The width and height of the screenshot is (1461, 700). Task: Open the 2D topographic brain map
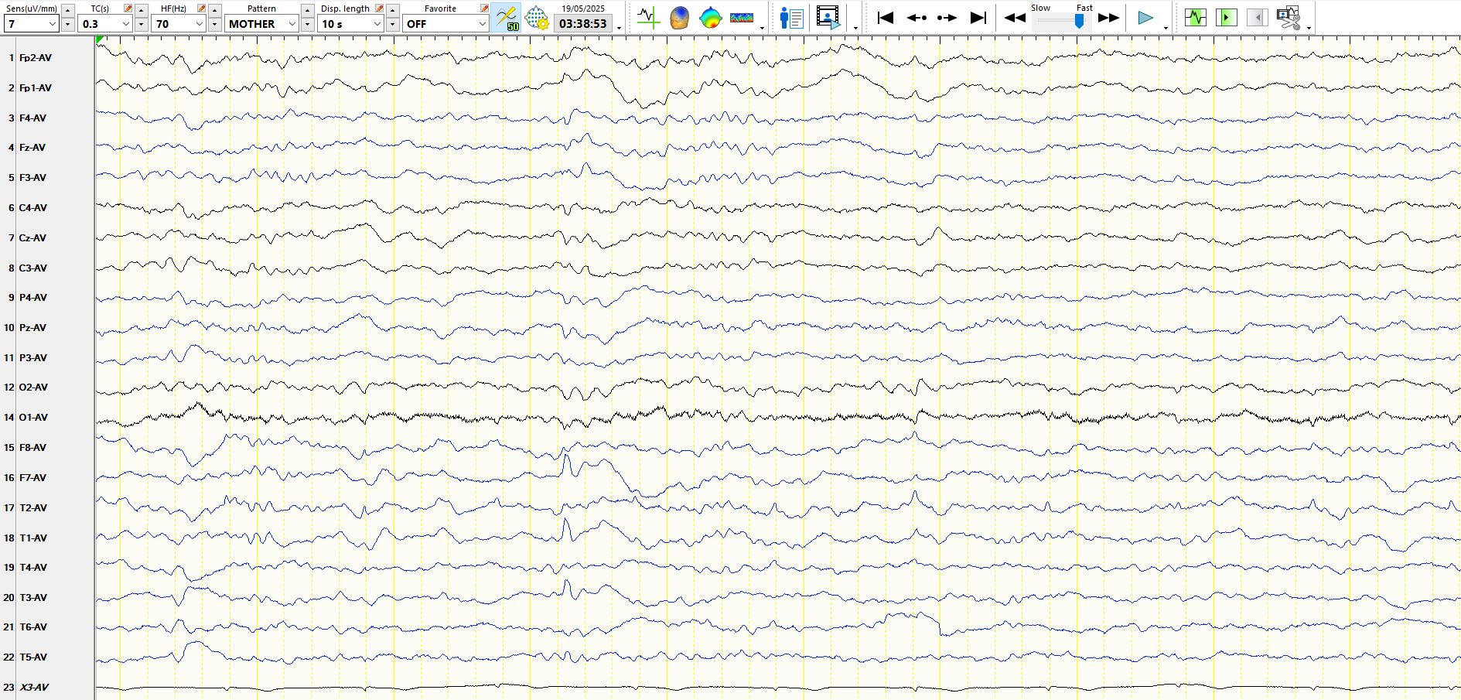click(710, 18)
